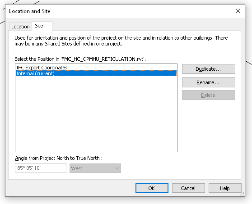Open the West direction combo box
252x204 pixels.
[95, 168]
